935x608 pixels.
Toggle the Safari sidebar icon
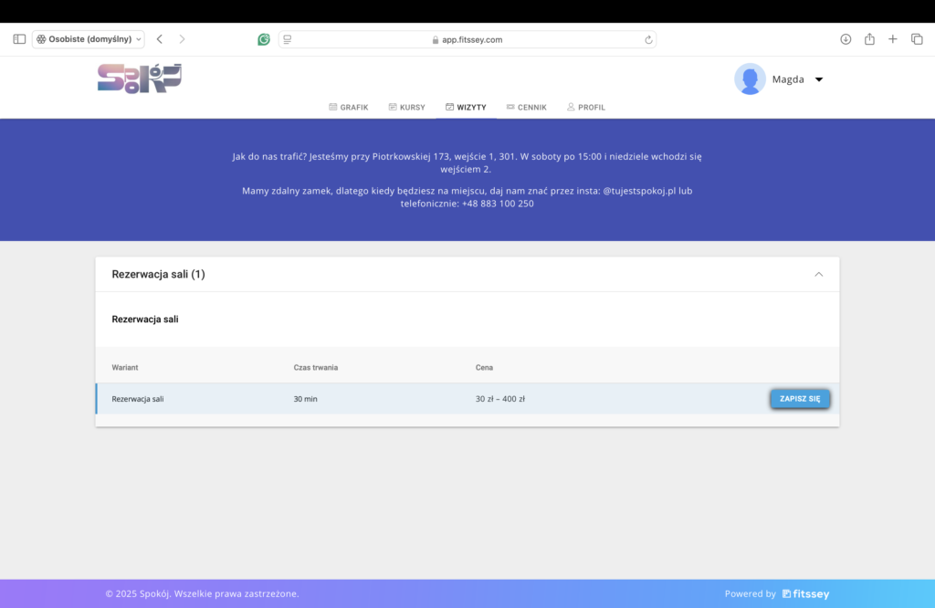(19, 39)
